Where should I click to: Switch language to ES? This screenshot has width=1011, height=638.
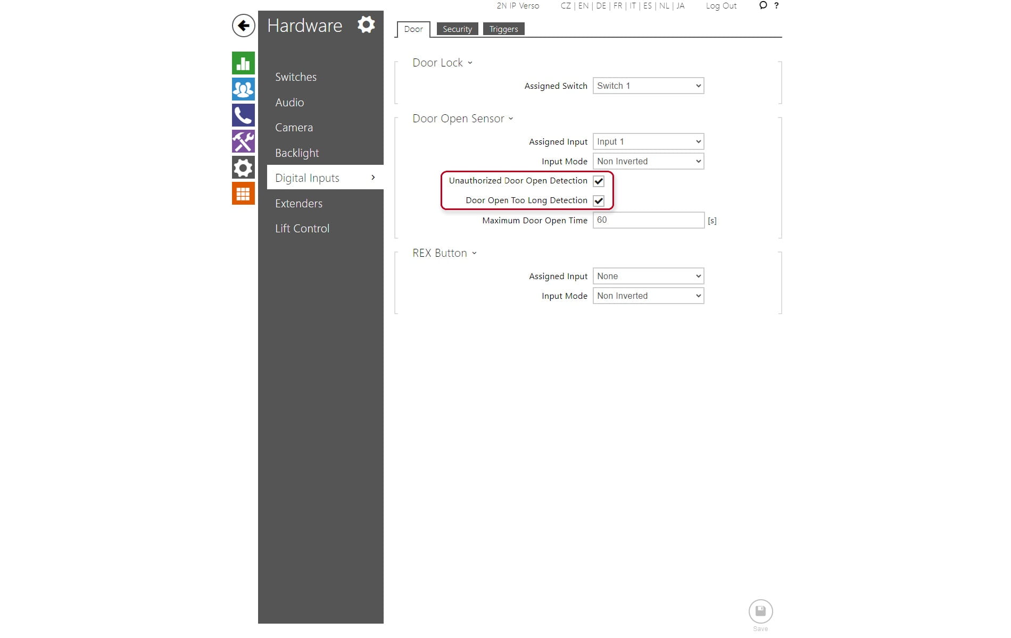(x=647, y=6)
